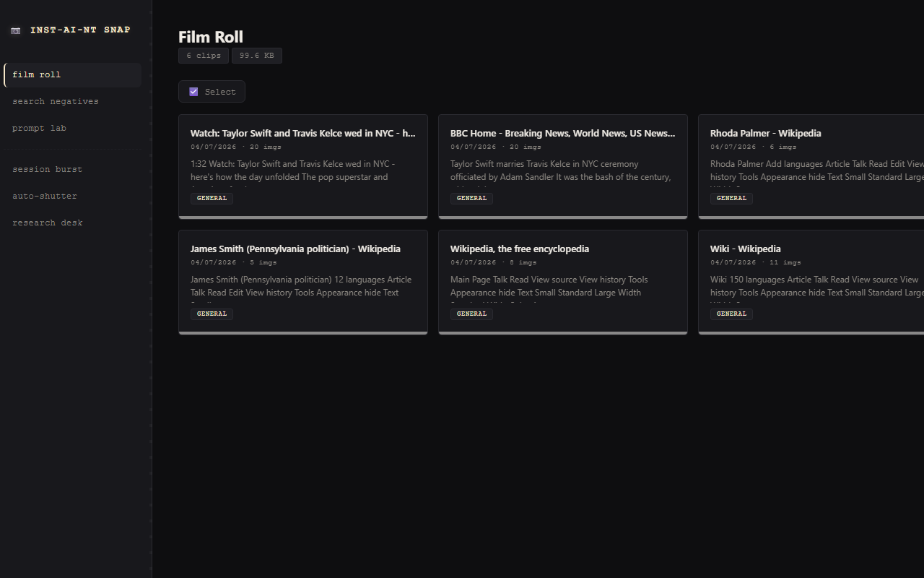Open Rhoda Palmer Wikipedia clip

tap(811, 166)
